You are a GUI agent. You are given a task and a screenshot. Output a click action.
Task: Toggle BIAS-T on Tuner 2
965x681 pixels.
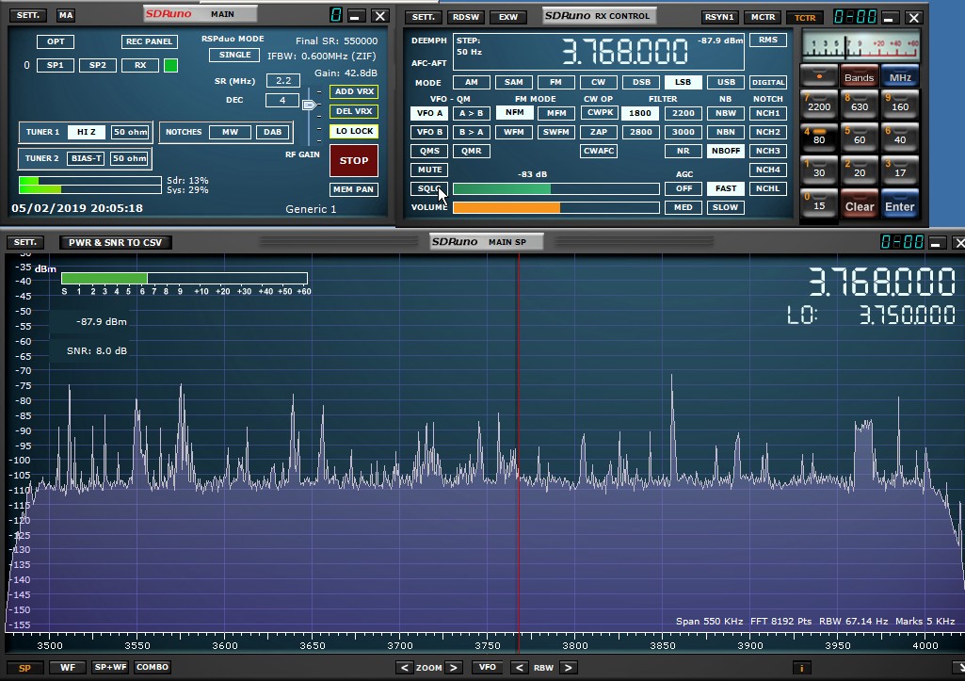tap(87, 158)
